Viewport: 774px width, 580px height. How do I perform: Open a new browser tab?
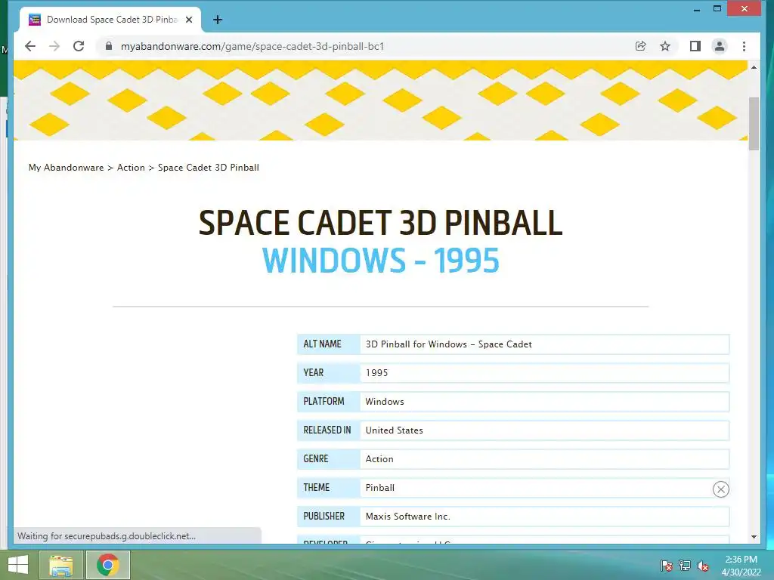[x=218, y=20]
